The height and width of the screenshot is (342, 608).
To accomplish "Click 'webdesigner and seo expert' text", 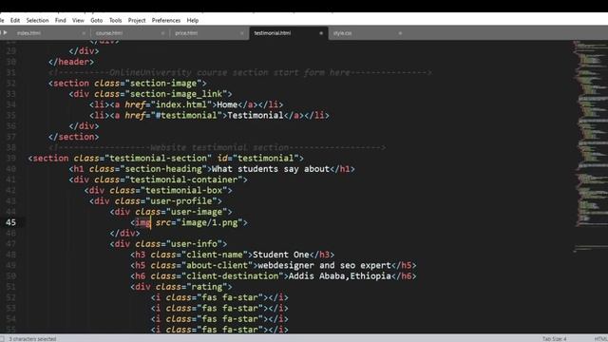I will click(325, 266).
